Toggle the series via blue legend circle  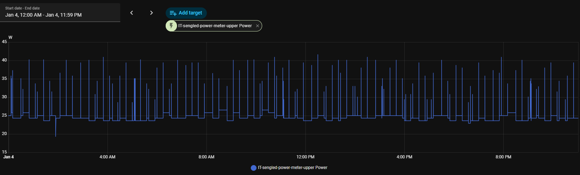[x=254, y=168]
